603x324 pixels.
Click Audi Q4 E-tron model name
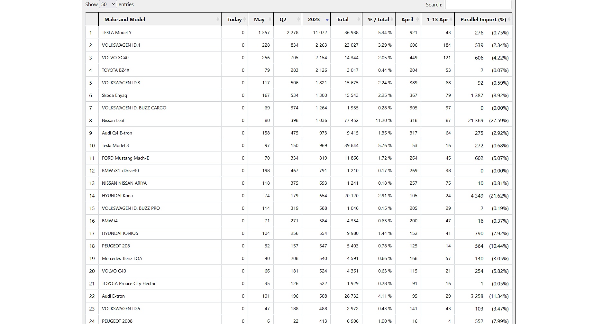pos(117,133)
